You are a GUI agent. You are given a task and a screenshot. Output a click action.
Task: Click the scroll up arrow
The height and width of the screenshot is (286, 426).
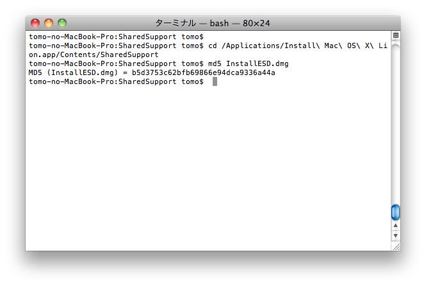click(x=396, y=225)
